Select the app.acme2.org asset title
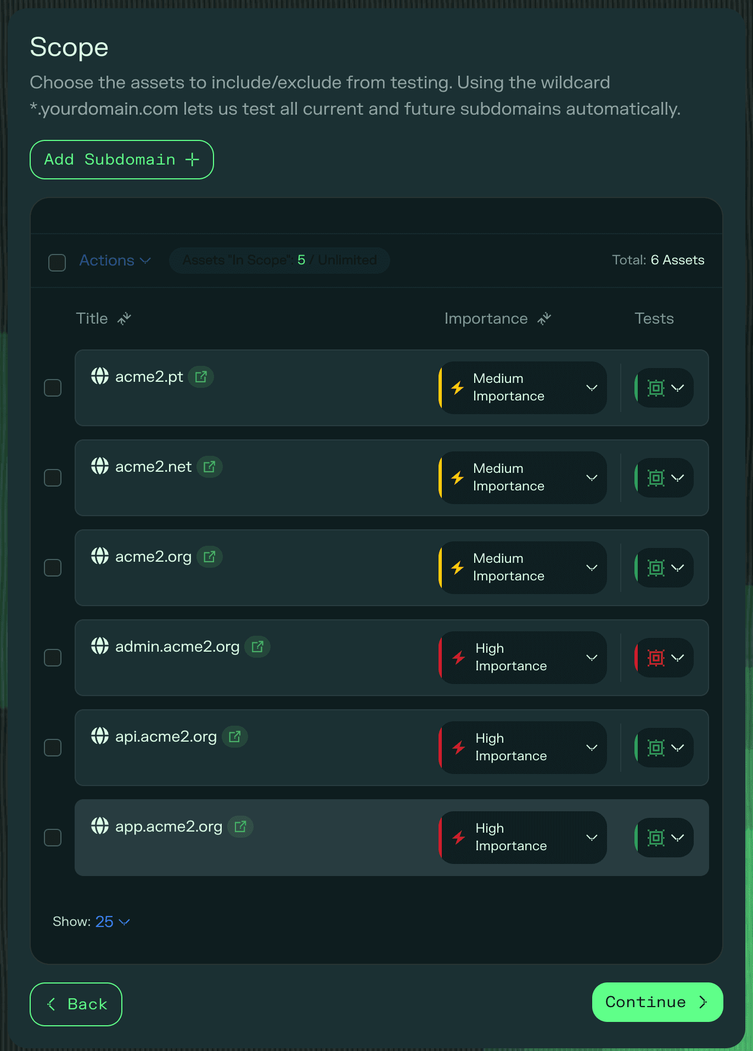Viewport: 753px width, 1051px height. click(x=169, y=827)
